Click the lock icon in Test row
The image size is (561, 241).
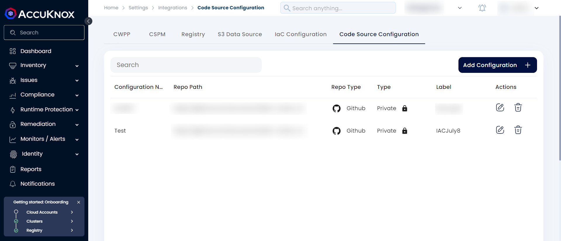(x=405, y=131)
